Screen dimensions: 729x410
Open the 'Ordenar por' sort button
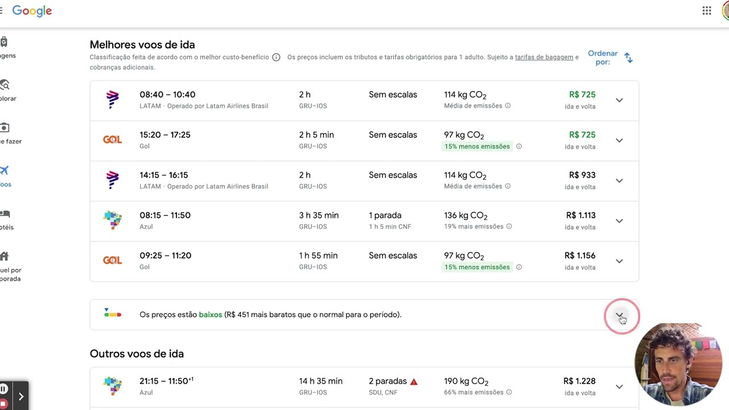coord(610,58)
